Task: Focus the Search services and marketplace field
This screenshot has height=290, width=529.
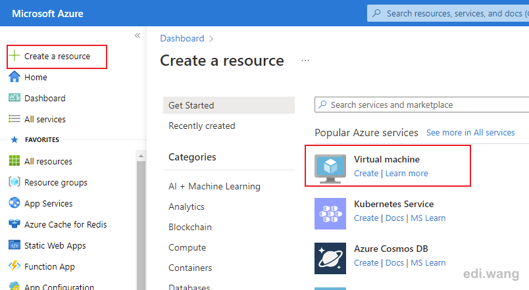Action: (422, 105)
